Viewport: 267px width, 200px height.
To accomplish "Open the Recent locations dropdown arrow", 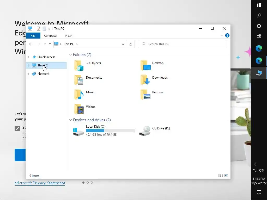I will pos(45,44).
